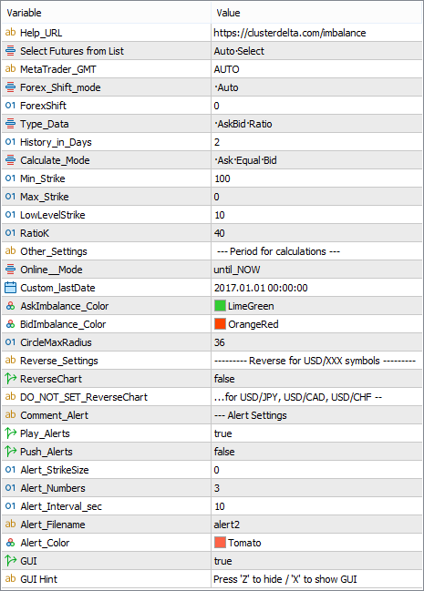The width and height of the screenshot is (424, 591).
Task: Open the Select Futures Auto·Select dropdown
Action: pyautogui.click(x=316, y=51)
